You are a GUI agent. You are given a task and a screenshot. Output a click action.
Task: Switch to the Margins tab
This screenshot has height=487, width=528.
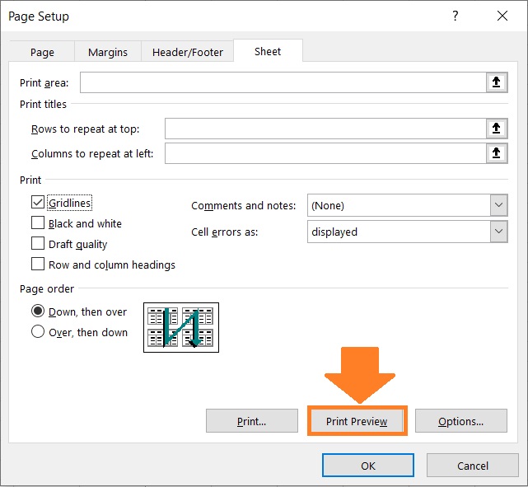(x=108, y=52)
